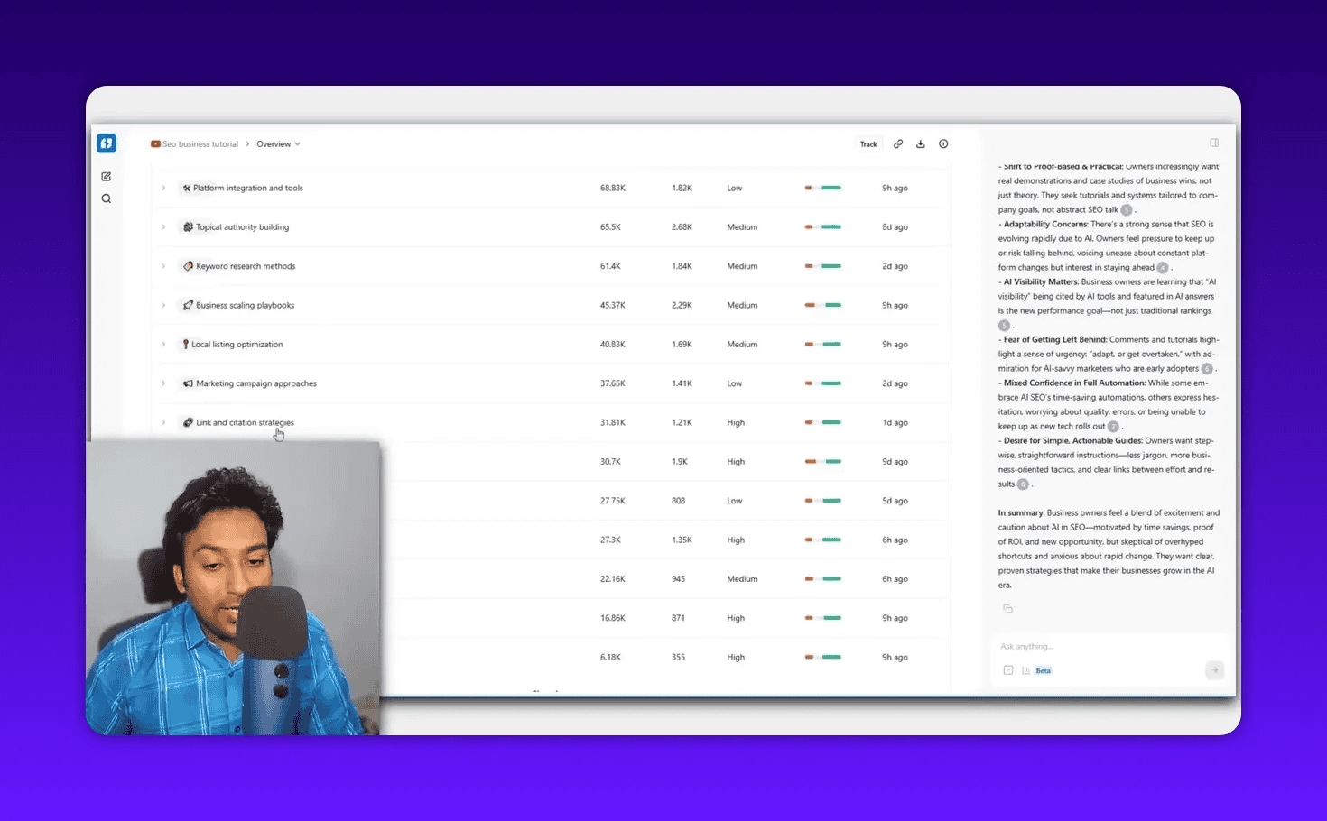1327x821 pixels.
Task: Go to Seo business tutorial breadcrumb
Action: click(200, 144)
